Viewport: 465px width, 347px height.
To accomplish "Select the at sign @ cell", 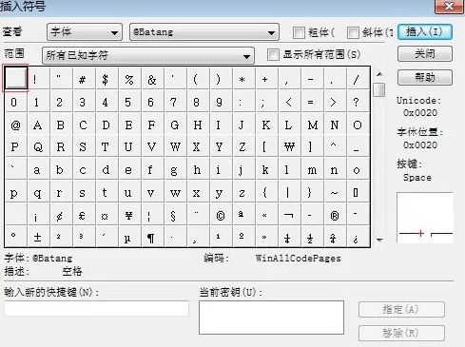I will coord(15,125).
